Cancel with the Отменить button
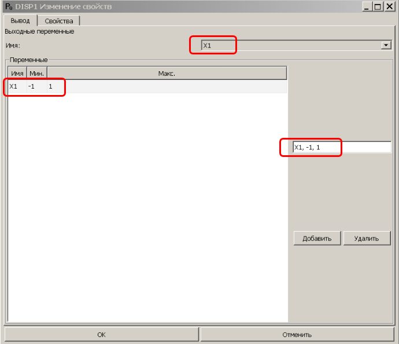The image size is (399, 344). coord(297,334)
